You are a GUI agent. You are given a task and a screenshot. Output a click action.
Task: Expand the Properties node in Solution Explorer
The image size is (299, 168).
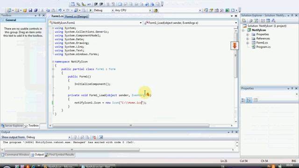point(248,35)
